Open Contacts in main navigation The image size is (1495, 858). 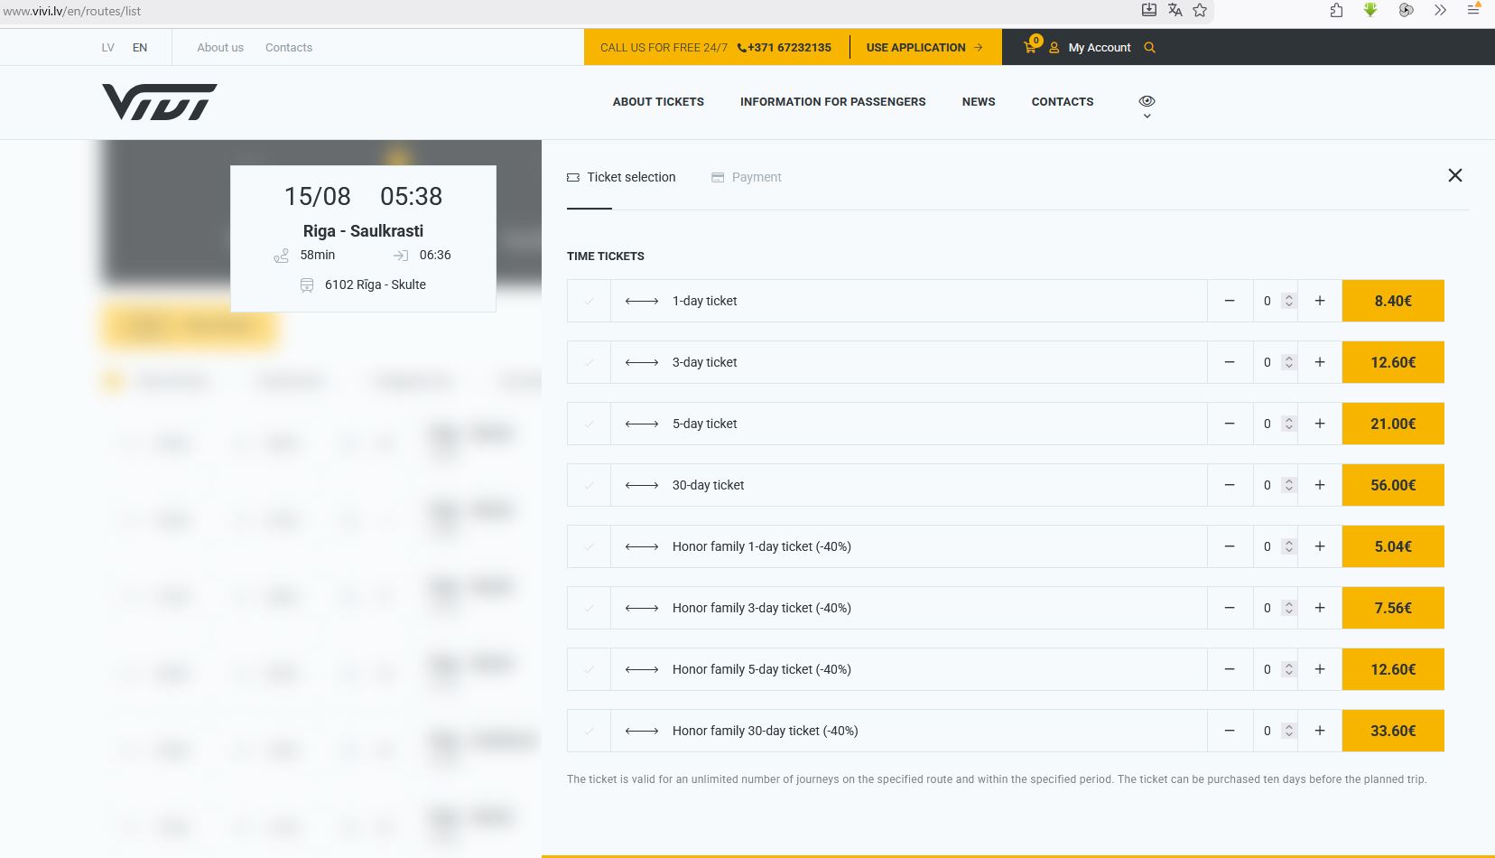1063,102
